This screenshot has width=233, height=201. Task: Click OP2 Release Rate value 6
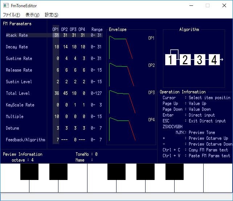(x=66, y=70)
